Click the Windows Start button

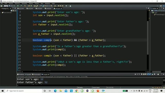pyautogui.click(x=3, y=91)
